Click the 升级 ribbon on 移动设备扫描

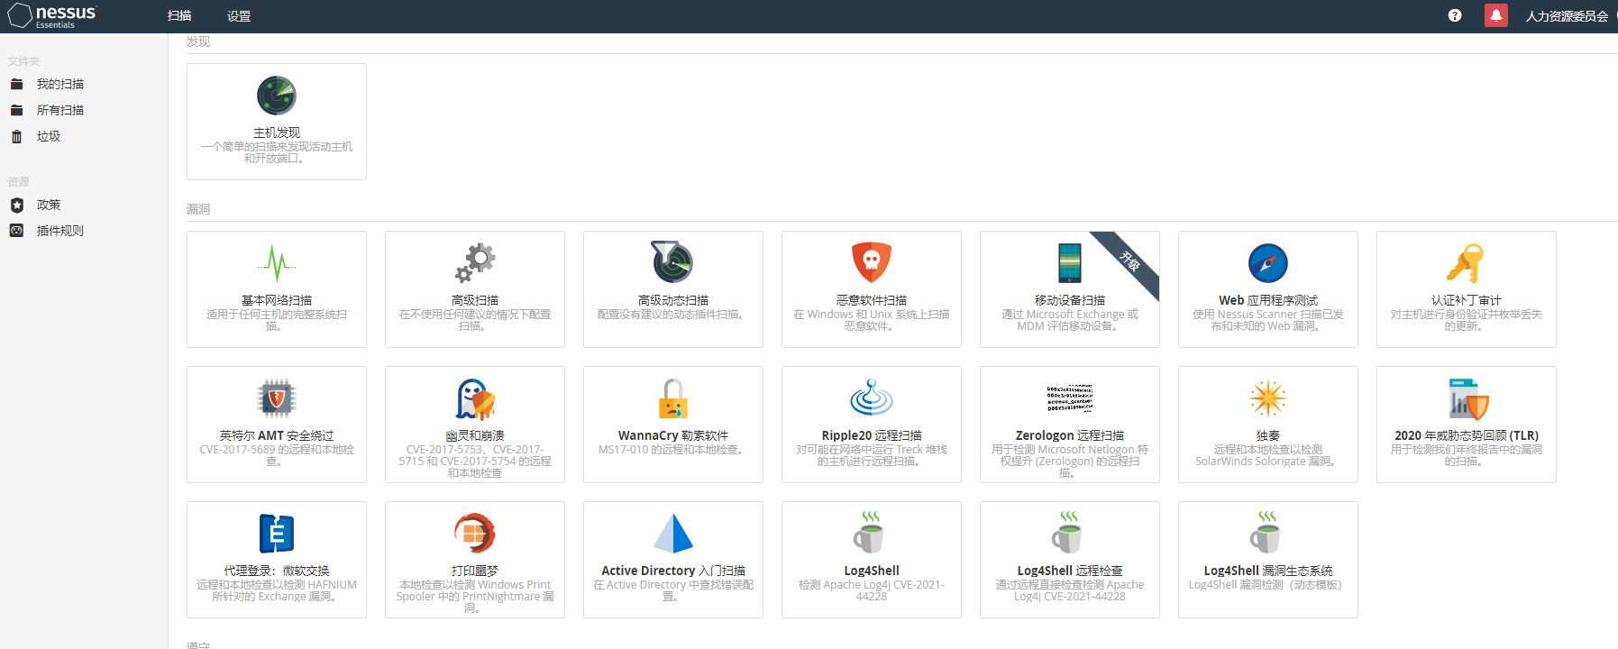(x=1129, y=261)
